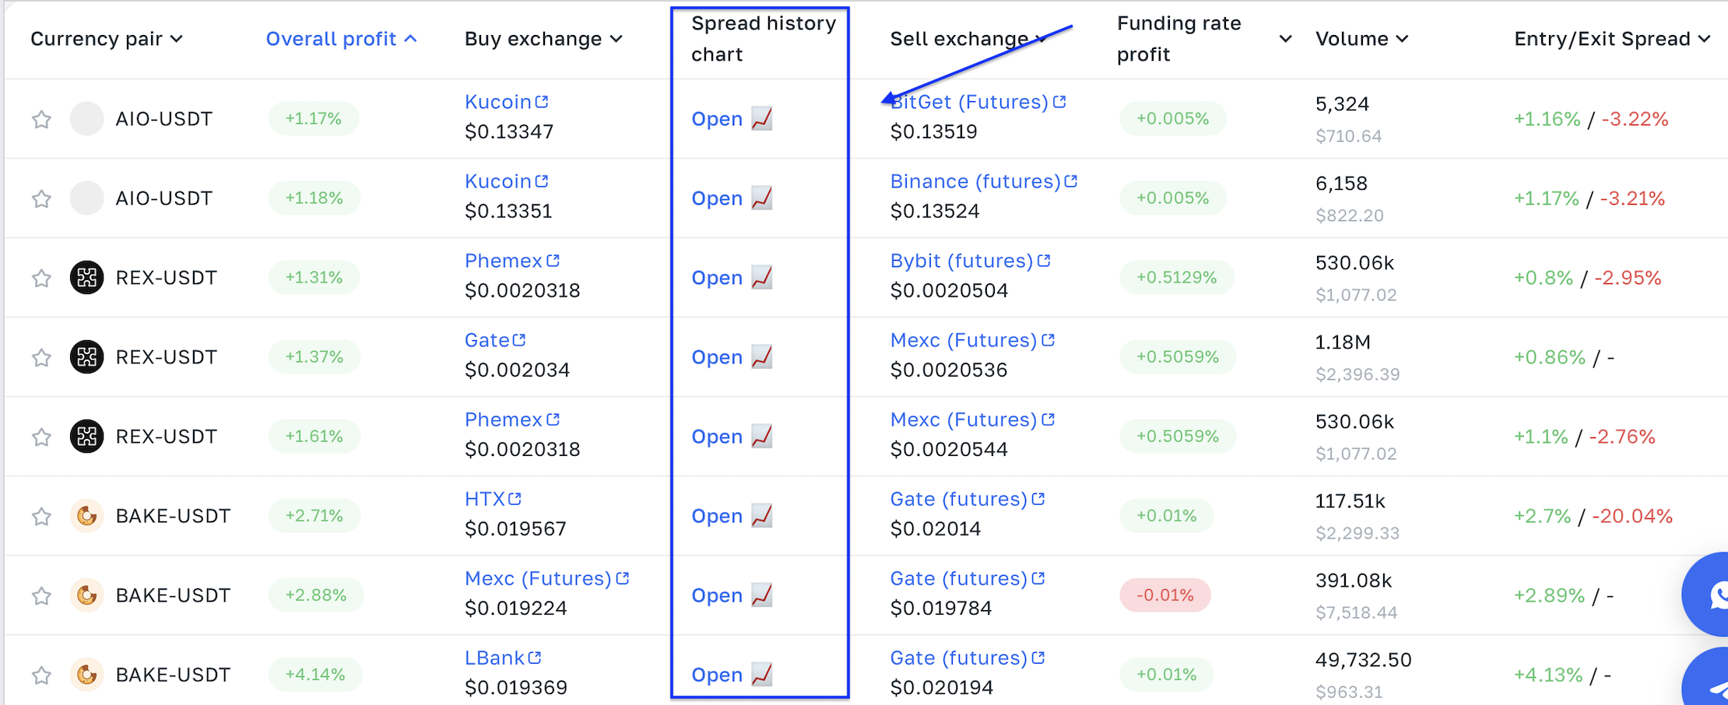Click the REX token icon in Phemex–Bybit row
This screenshot has height=705, width=1728.
pos(87,278)
